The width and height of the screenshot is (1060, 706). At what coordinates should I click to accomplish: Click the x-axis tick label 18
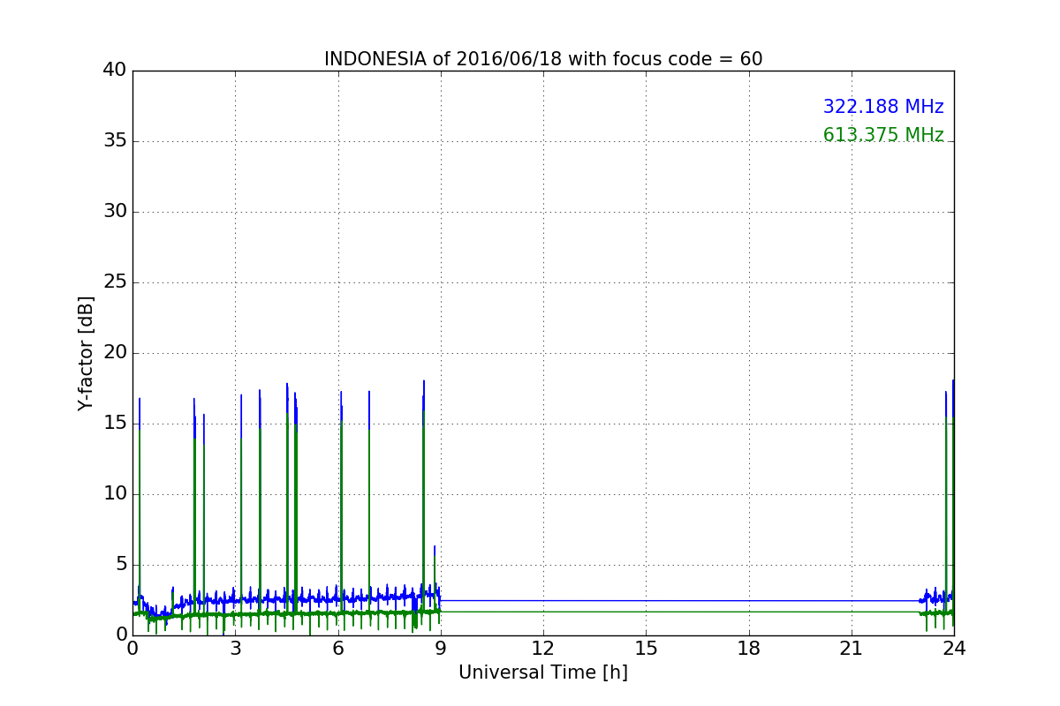749,649
